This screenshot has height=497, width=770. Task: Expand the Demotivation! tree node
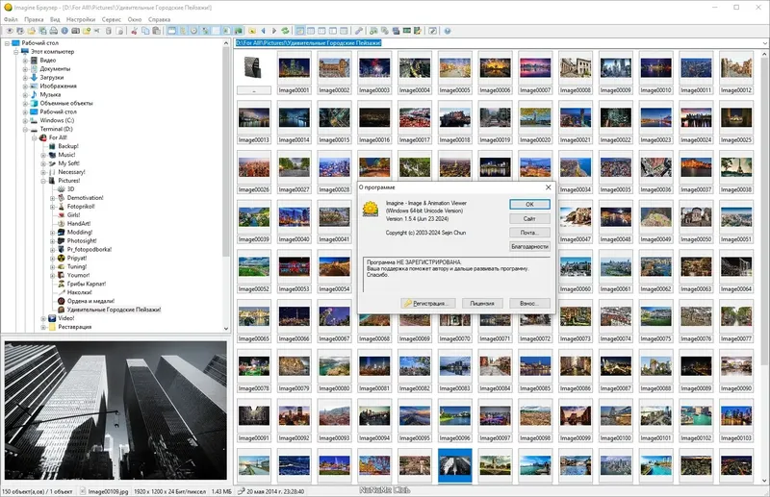pos(52,198)
